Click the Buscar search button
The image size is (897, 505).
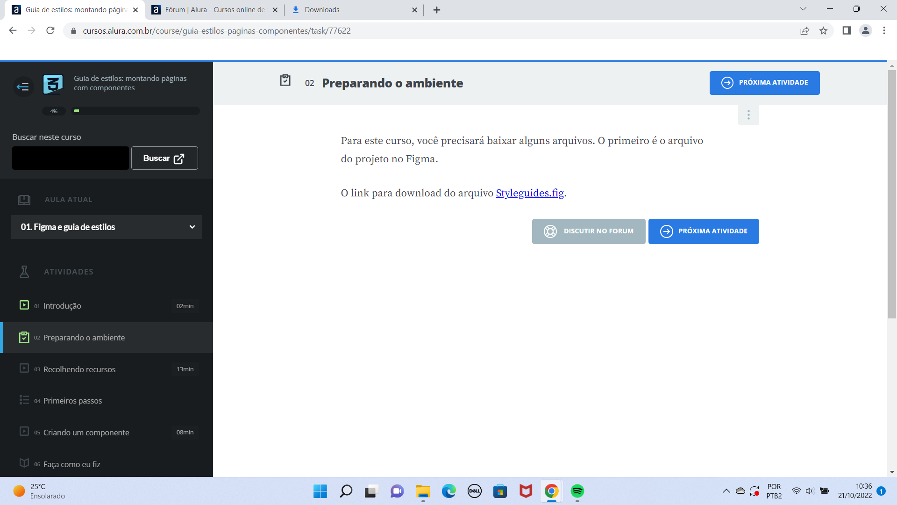[x=164, y=158]
